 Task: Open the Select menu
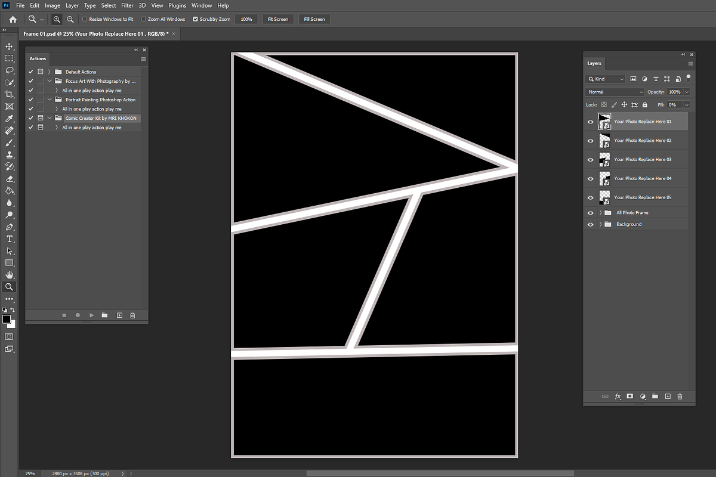(x=109, y=5)
